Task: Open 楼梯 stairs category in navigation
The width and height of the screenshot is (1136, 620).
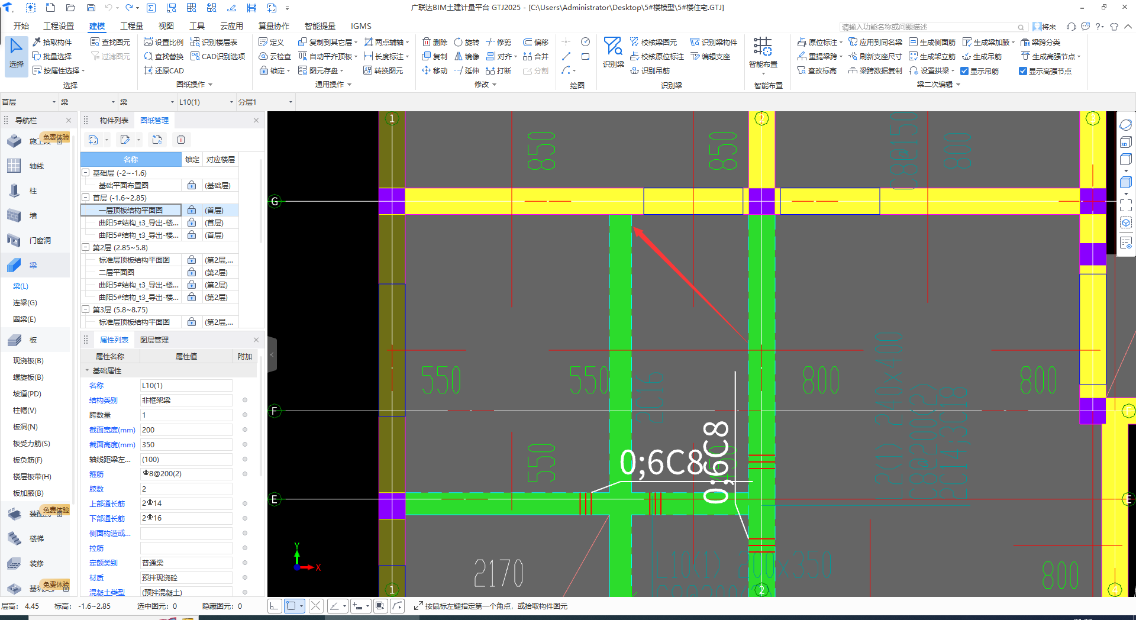Action: coord(36,538)
